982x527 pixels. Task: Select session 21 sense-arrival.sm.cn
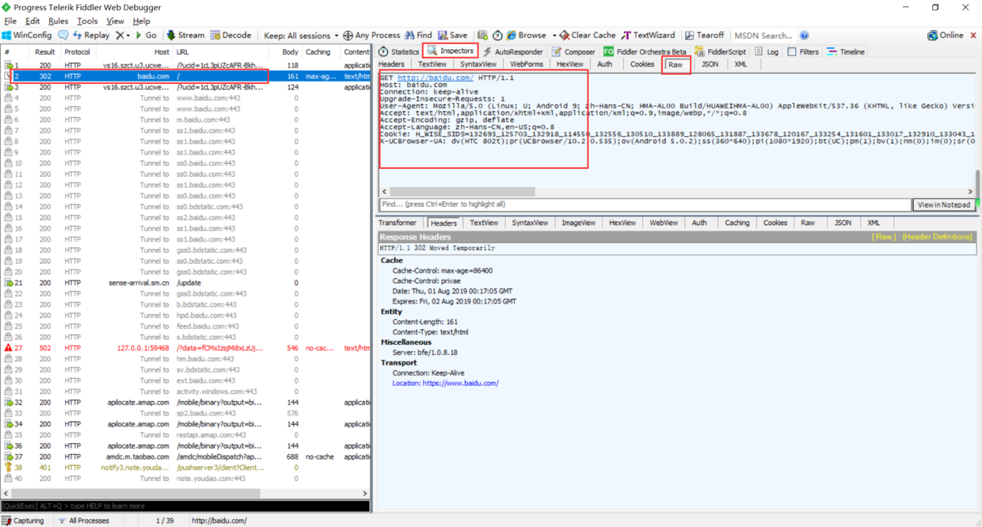[x=185, y=283]
